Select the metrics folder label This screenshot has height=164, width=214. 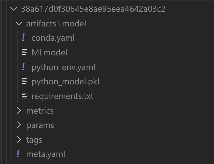(x=40, y=111)
